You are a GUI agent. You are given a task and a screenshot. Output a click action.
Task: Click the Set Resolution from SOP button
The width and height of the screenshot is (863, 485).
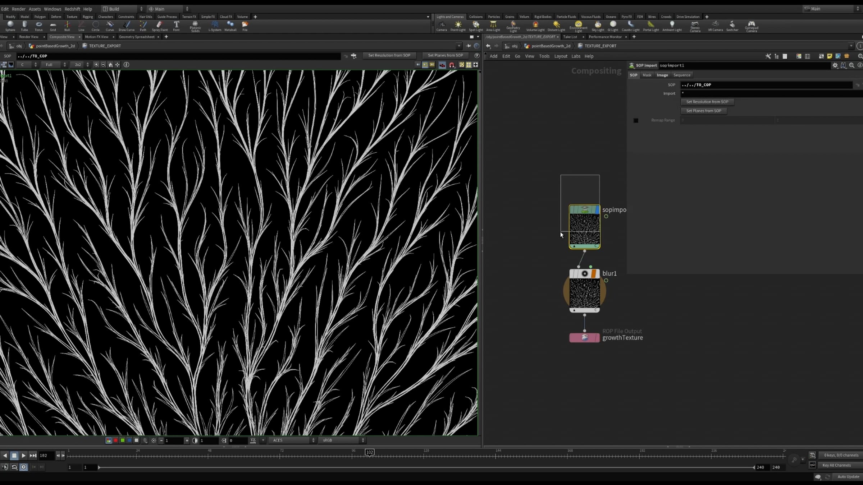point(707,102)
